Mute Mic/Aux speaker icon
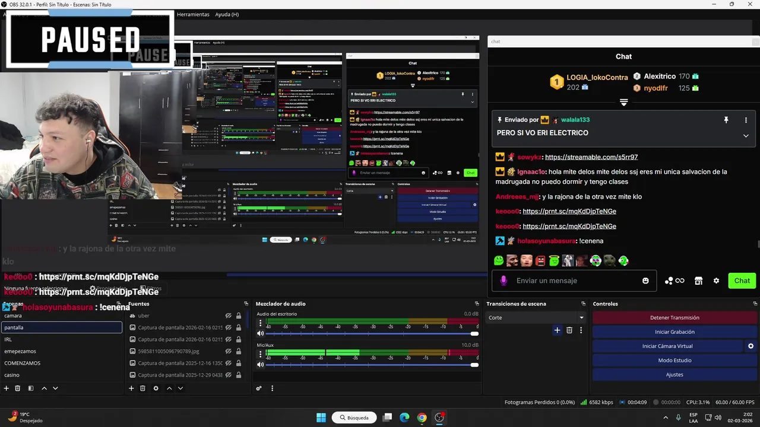760x427 pixels. (260, 364)
